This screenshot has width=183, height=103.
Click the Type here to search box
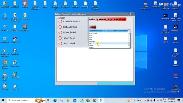coord(26,100)
